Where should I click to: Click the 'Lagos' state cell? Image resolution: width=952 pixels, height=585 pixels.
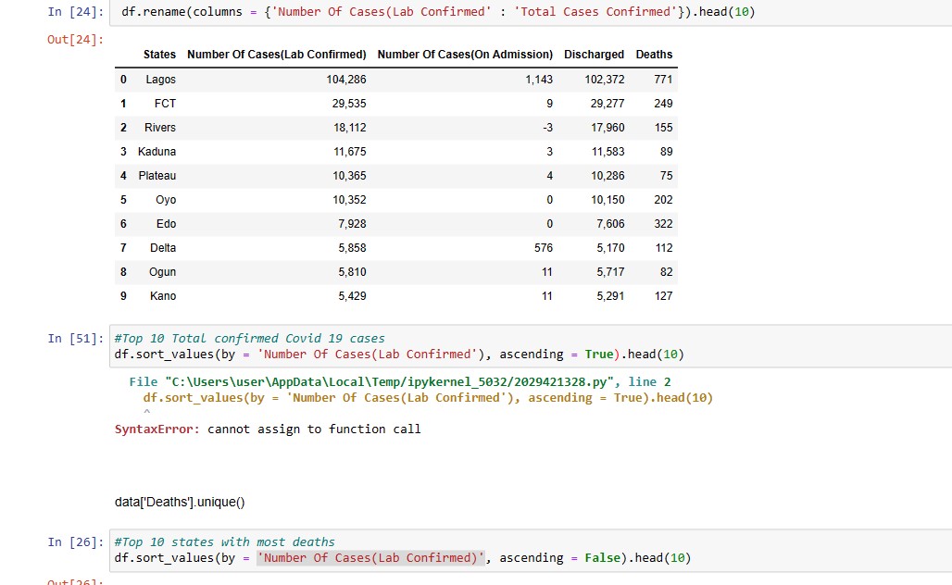coord(160,80)
